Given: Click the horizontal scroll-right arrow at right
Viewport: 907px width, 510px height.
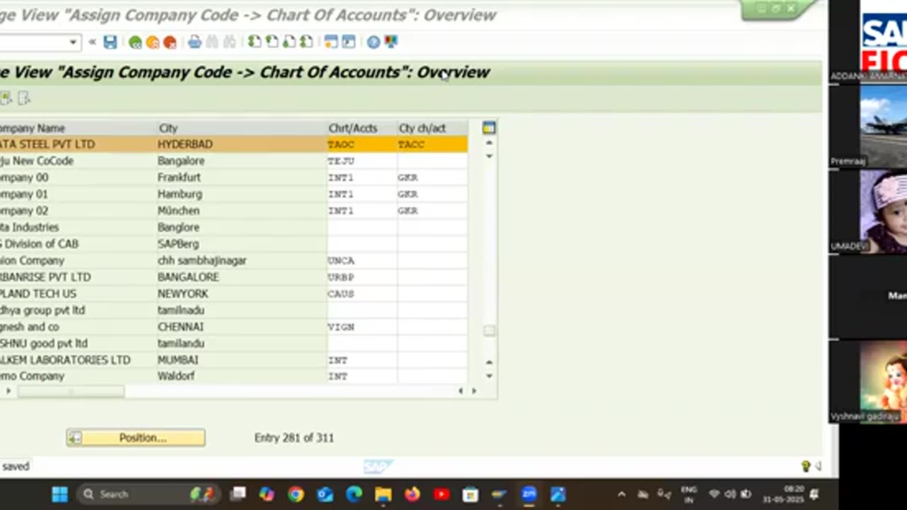Looking at the screenshot, I should pyautogui.click(x=474, y=391).
